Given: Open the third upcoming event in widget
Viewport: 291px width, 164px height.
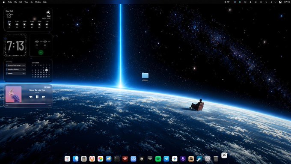Looking at the screenshot, I should (16, 73).
